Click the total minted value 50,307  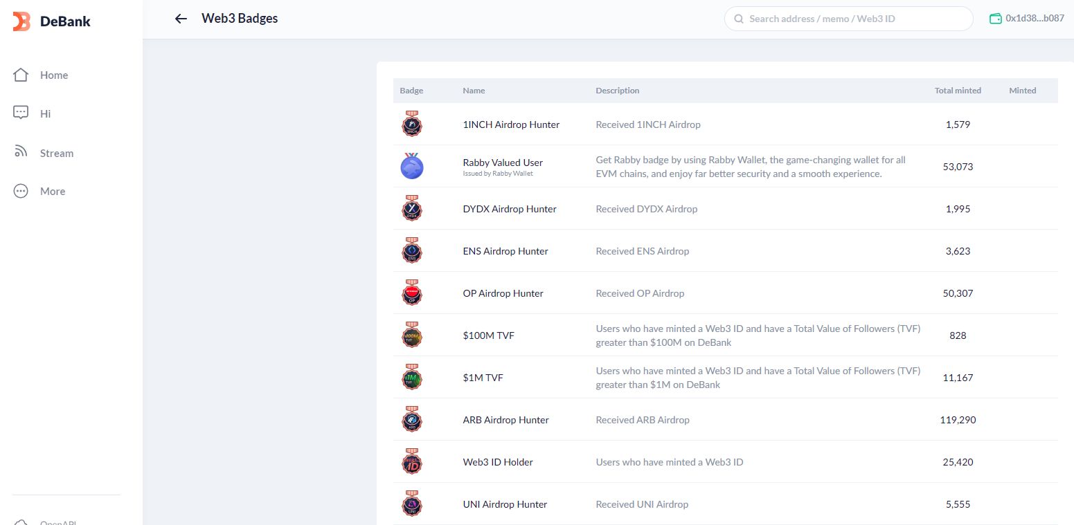[958, 293]
